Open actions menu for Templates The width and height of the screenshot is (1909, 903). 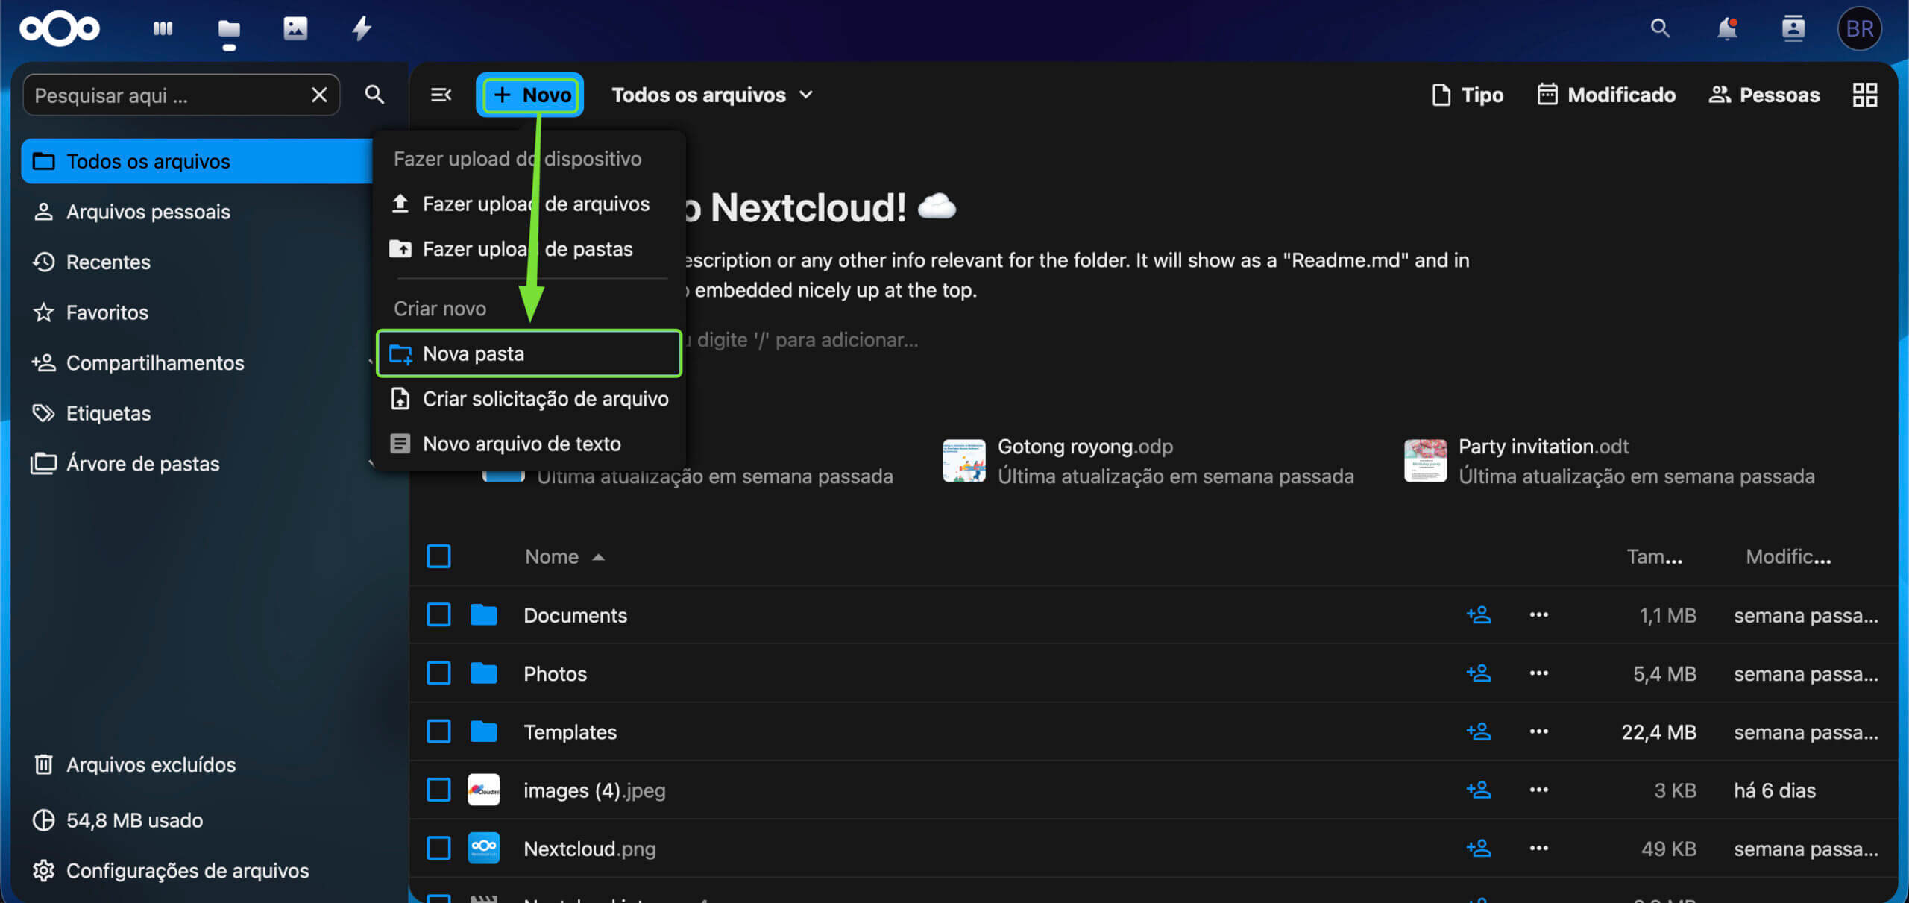[1539, 731]
